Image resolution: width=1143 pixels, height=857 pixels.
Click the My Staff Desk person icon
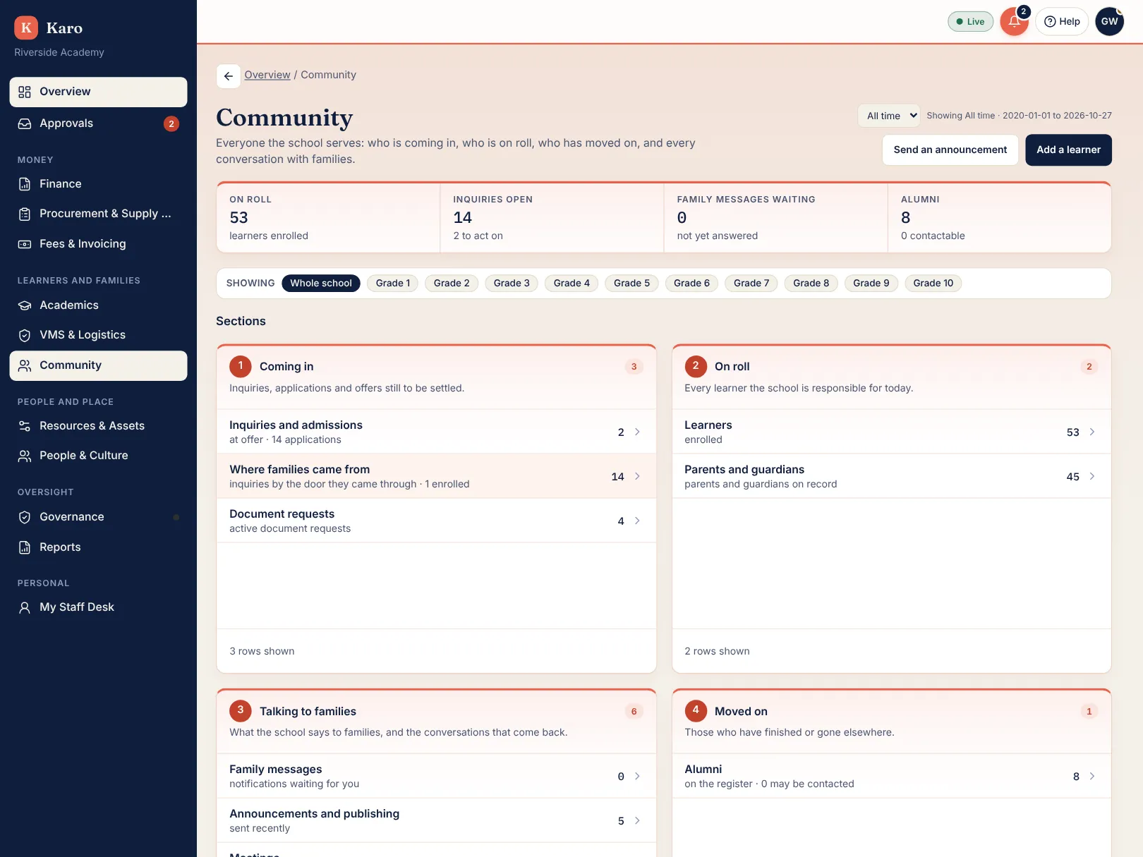pos(25,607)
